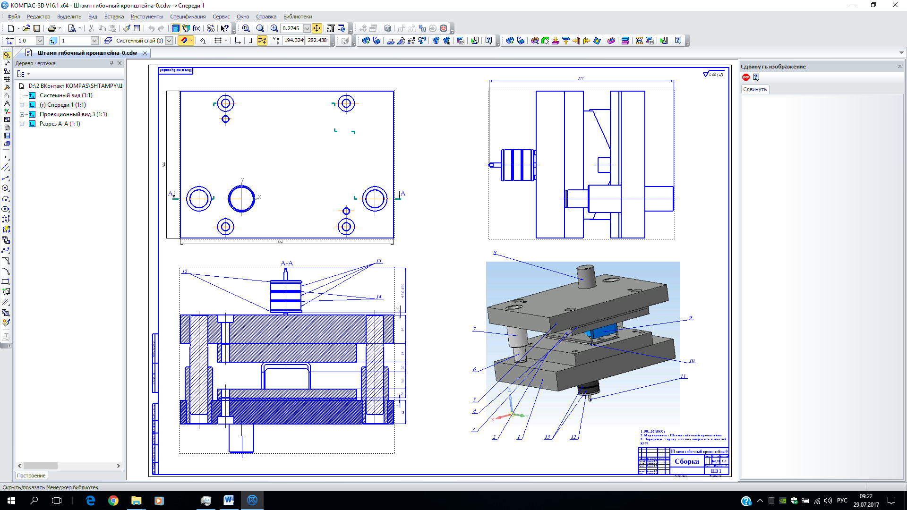
Task: Open the Спецификация menu
Action: pyautogui.click(x=188, y=17)
